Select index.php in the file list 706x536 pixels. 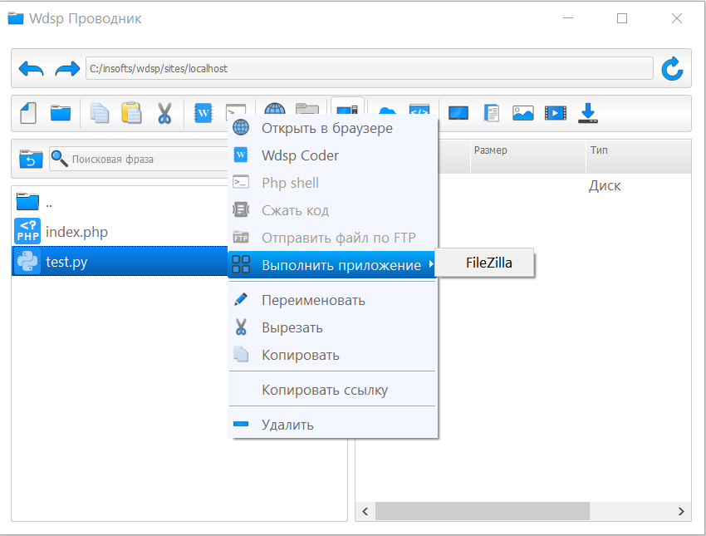click(x=120, y=232)
